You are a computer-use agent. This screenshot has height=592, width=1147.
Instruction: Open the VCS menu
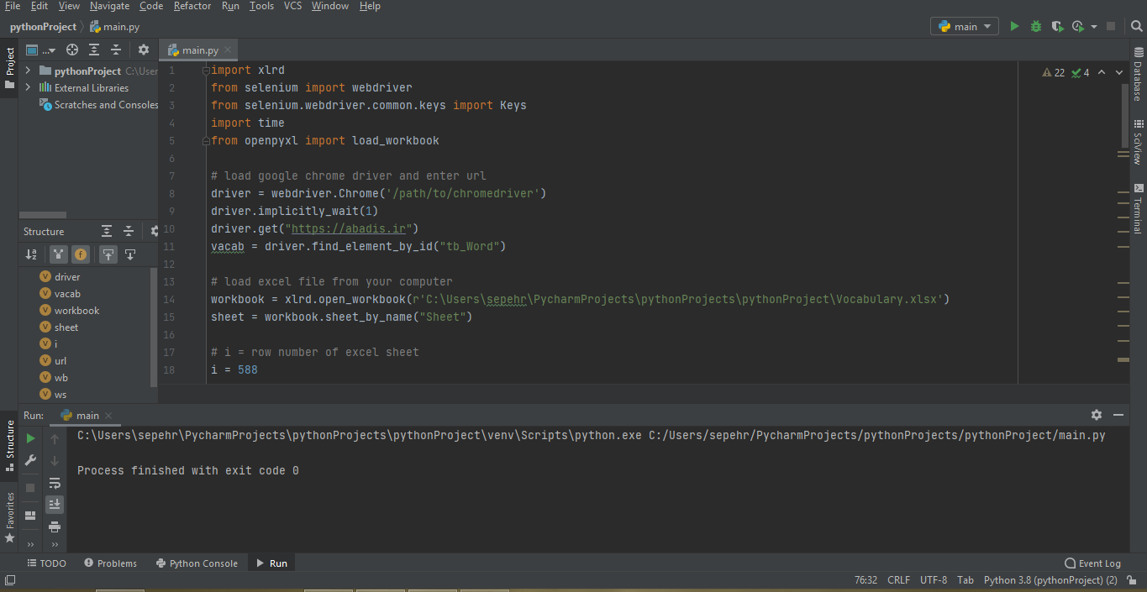(x=292, y=6)
